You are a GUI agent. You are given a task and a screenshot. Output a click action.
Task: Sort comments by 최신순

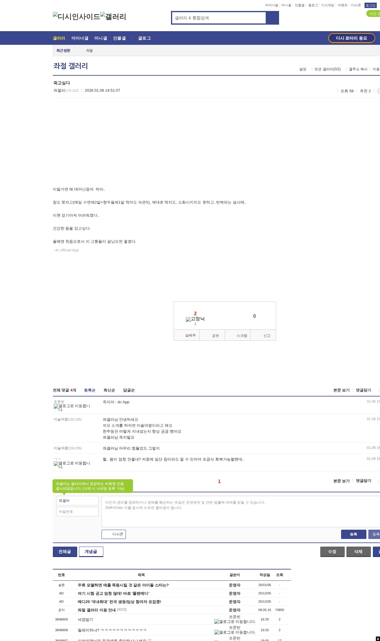coord(109,390)
